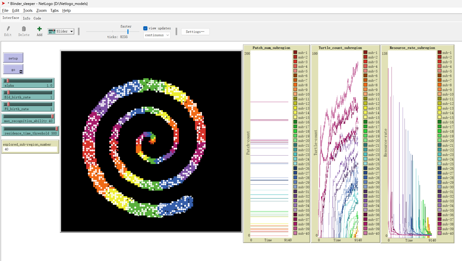
Task: Click sub-17 legend swatch in Turtle_count_subregion plot
Action: click(x=365, y=127)
